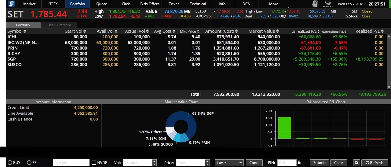Open the Click menu

(x=126, y=4)
